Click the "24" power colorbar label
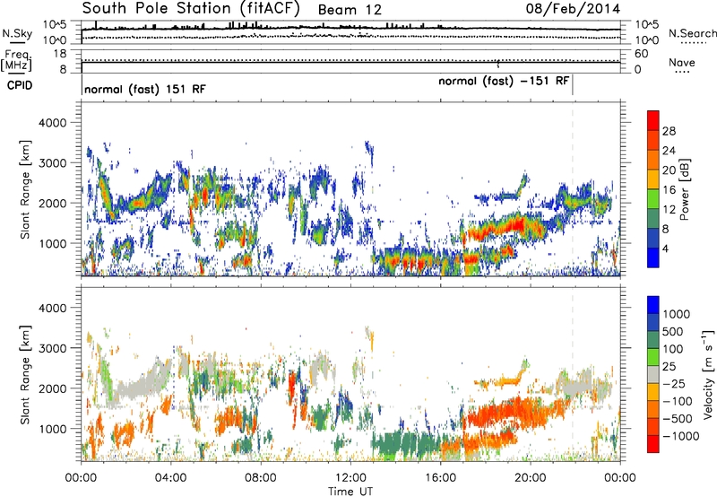 point(669,151)
